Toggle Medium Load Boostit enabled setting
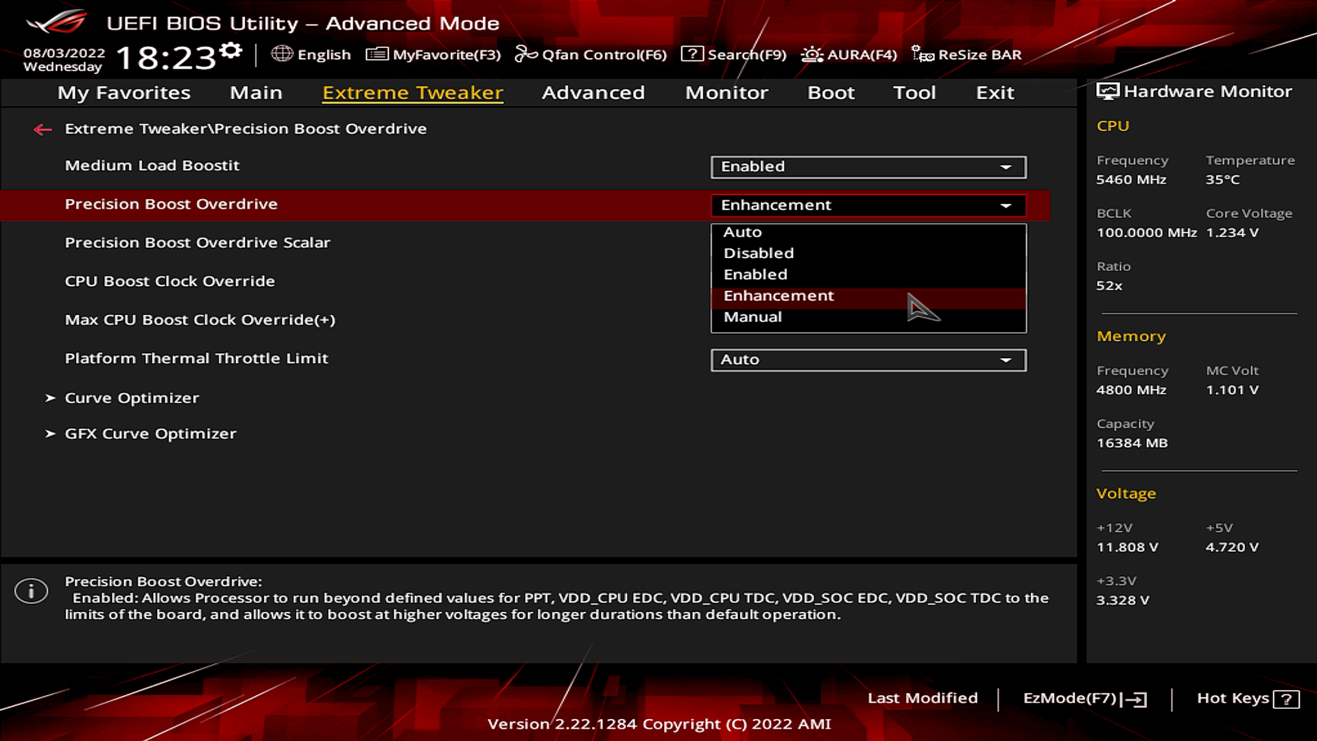 [866, 167]
